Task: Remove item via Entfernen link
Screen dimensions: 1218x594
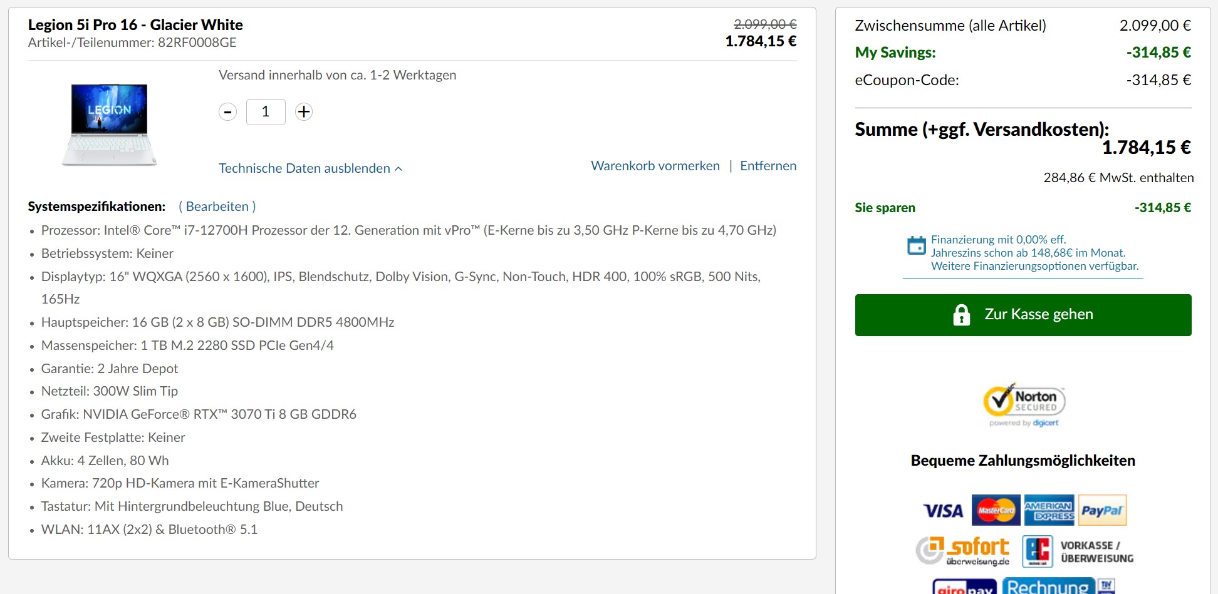Action: 768,166
